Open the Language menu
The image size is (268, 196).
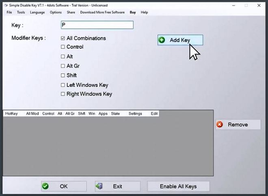click(37, 12)
